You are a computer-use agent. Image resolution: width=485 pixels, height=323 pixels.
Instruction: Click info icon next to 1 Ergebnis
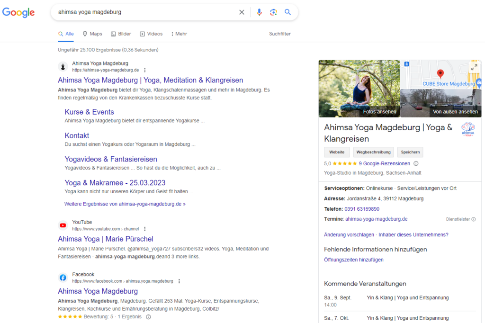[x=148, y=317]
